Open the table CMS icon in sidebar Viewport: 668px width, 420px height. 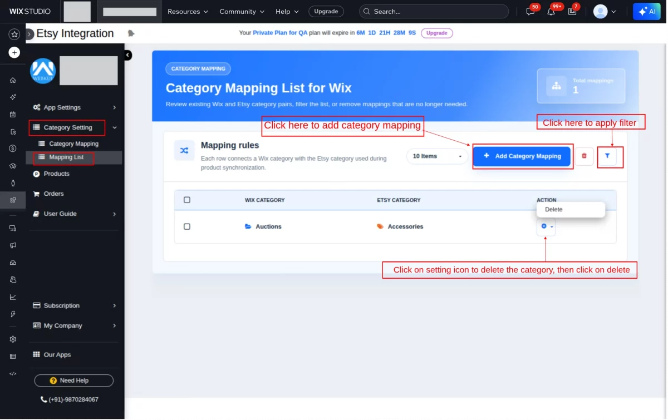(13, 357)
